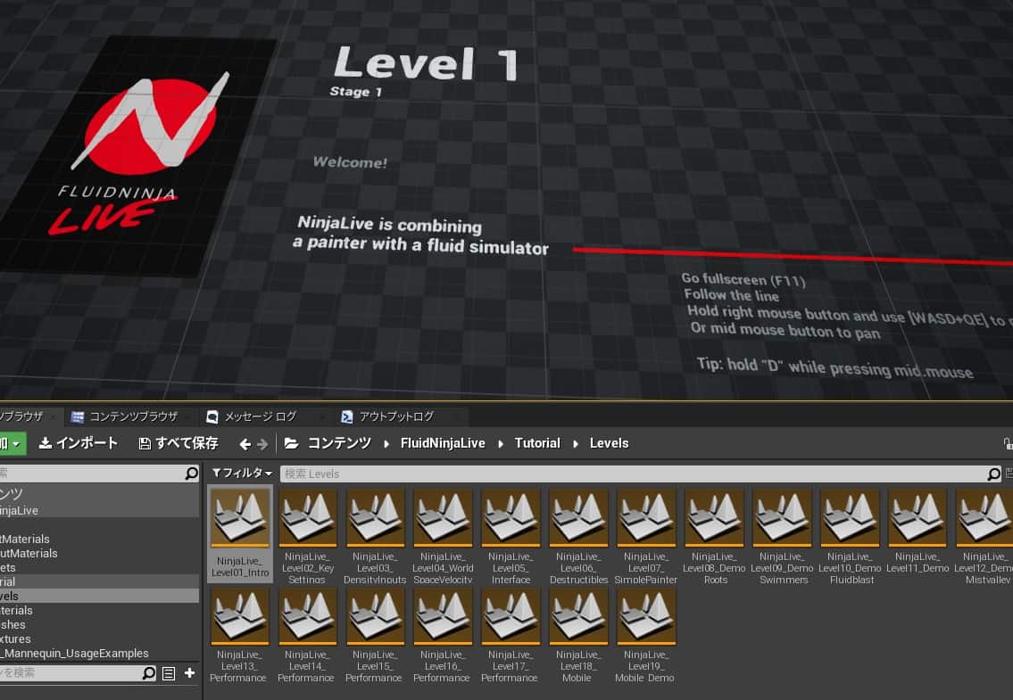Add a new collection with plus icon

click(x=189, y=673)
